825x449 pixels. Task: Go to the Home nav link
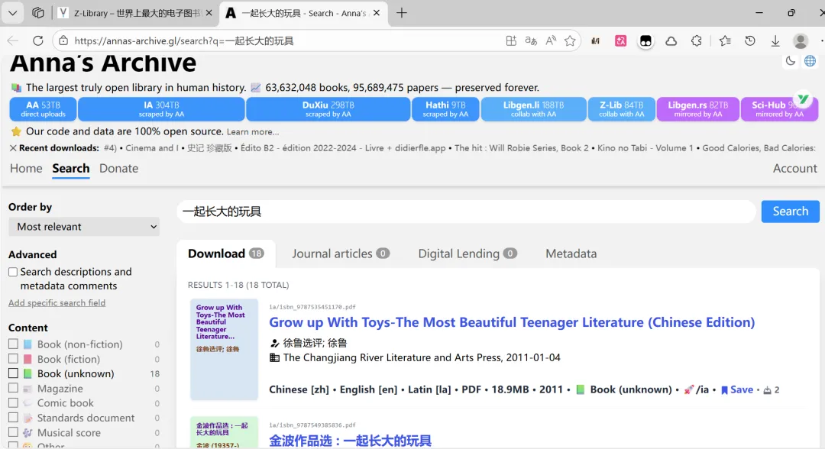point(26,168)
